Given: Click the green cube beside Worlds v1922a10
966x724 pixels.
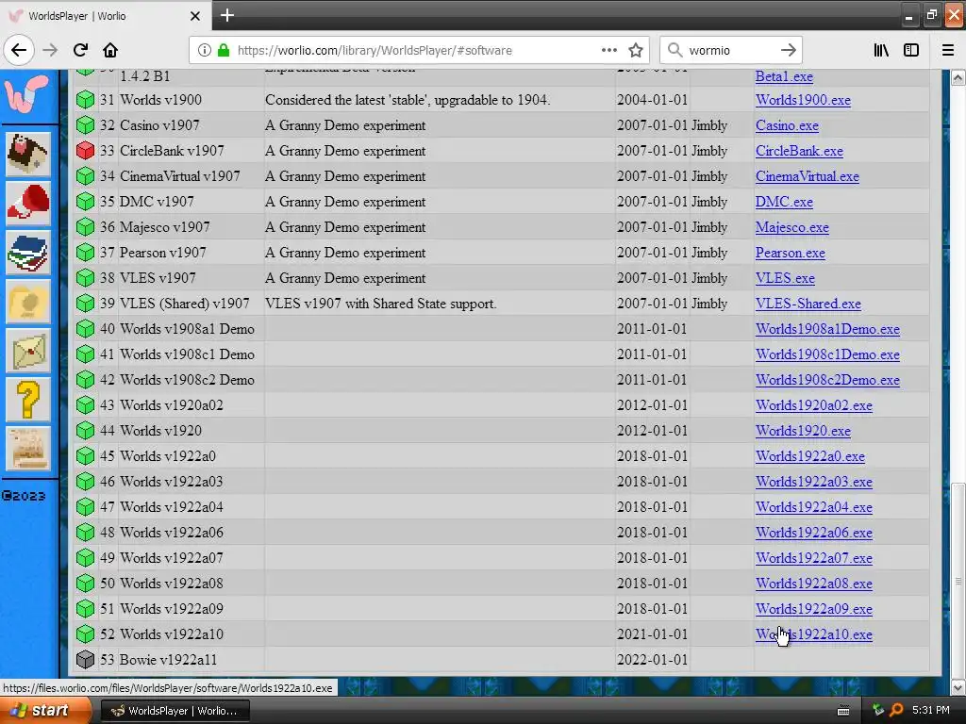Looking at the screenshot, I should (85, 633).
